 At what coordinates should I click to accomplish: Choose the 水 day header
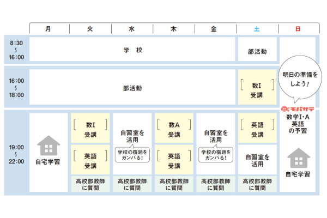pos(132,29)
